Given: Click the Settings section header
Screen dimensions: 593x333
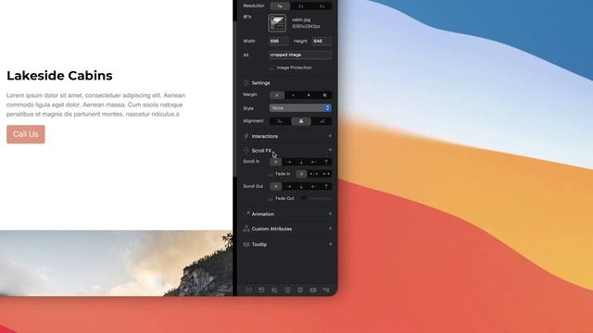Looking at the screenshot, I should 260,82.
